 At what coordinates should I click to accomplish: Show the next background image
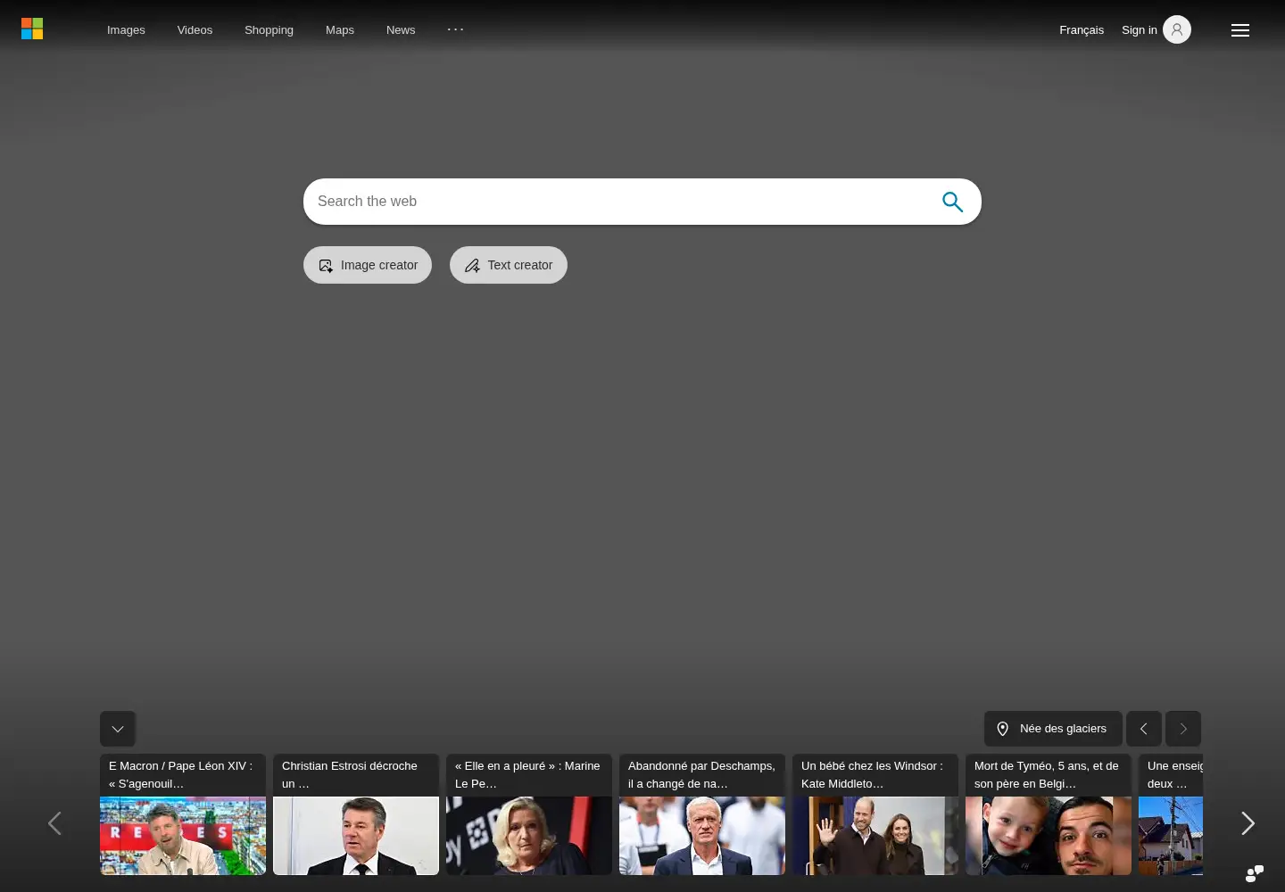(x=1183, y=729)
